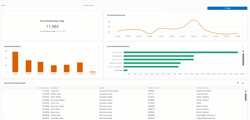Sort by Termination Date column header

(x=43, y=88)
